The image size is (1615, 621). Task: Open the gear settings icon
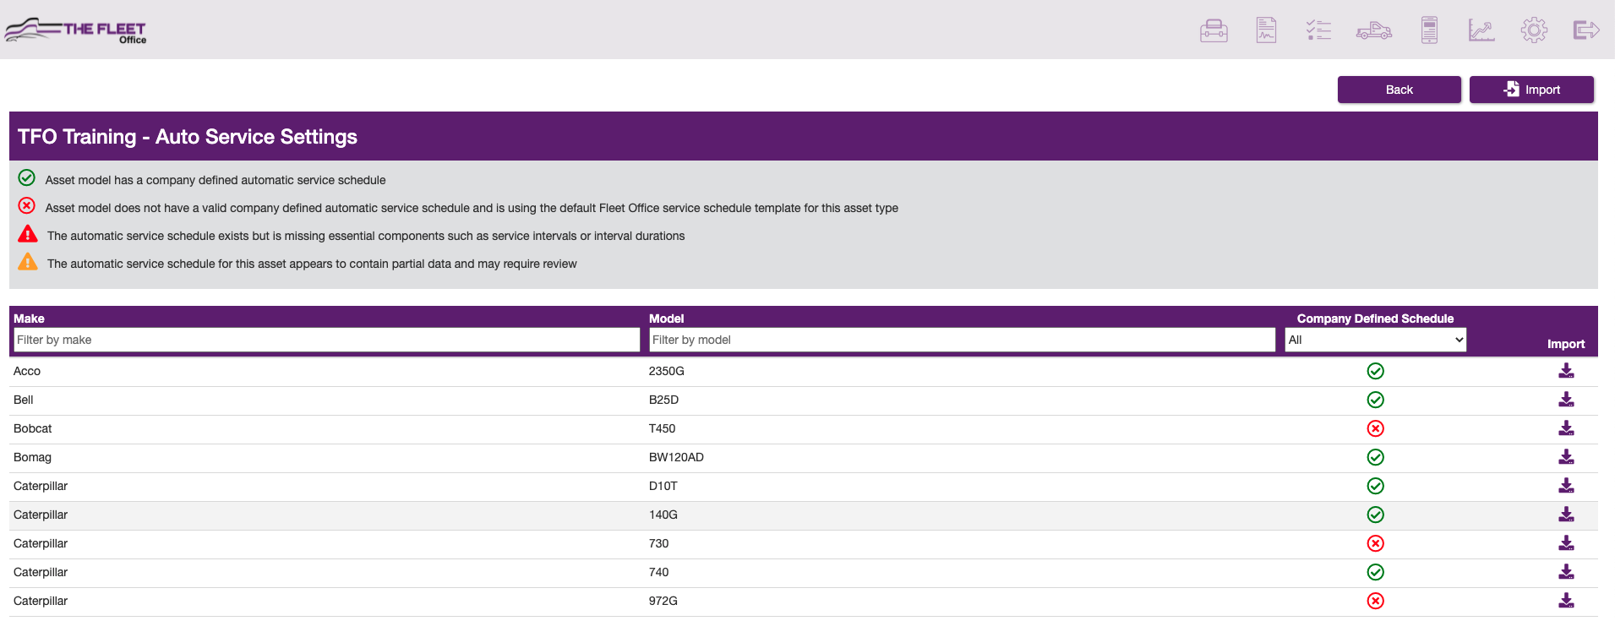pyautogui.click(x=1534, y=30)
